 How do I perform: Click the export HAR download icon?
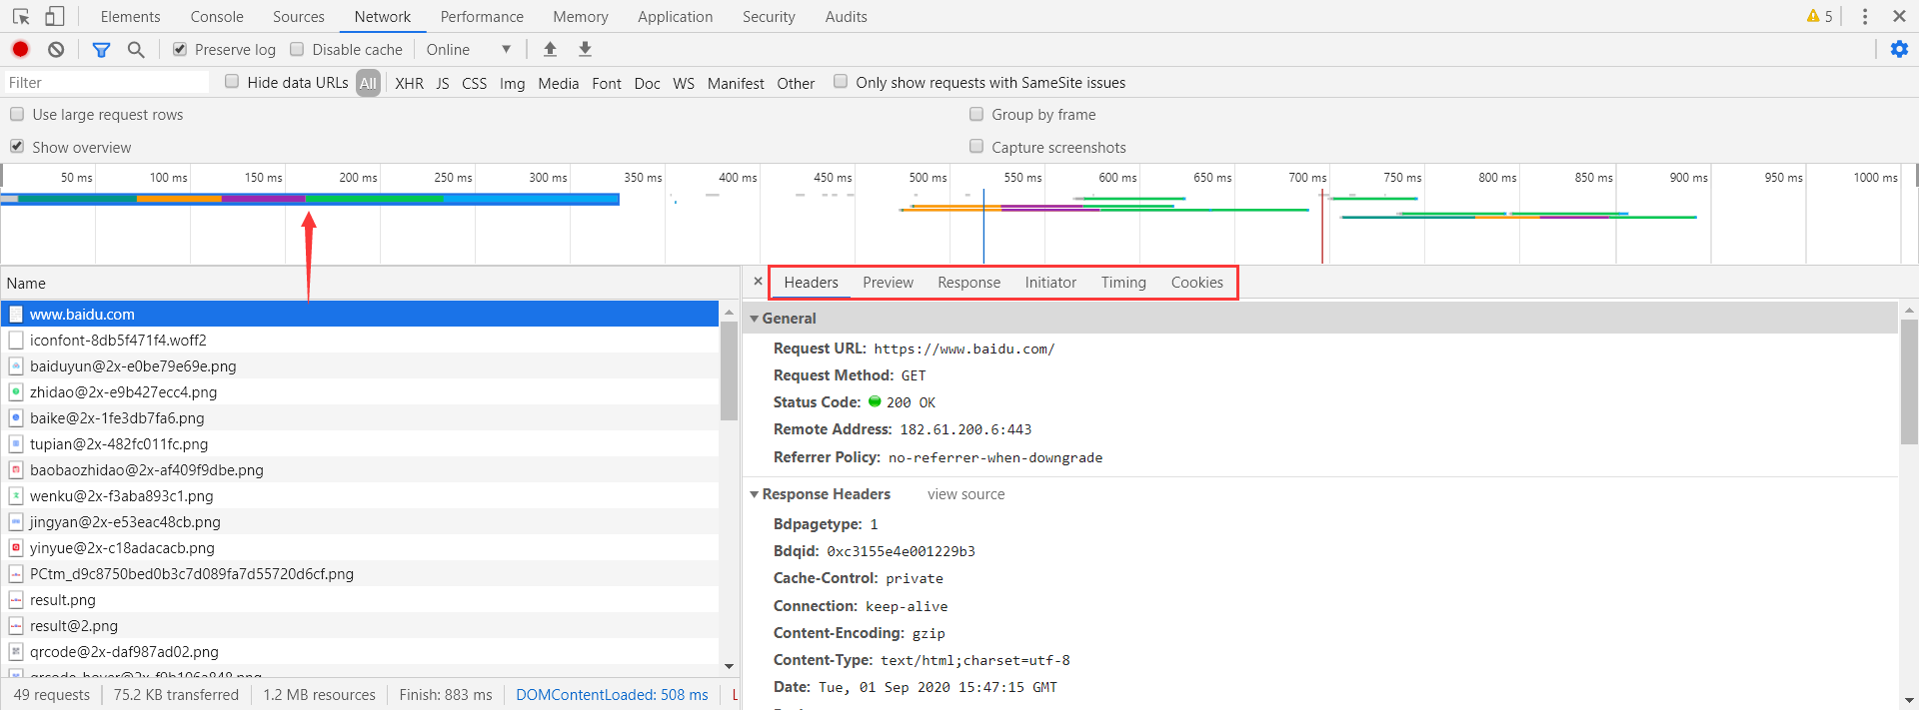586,49
